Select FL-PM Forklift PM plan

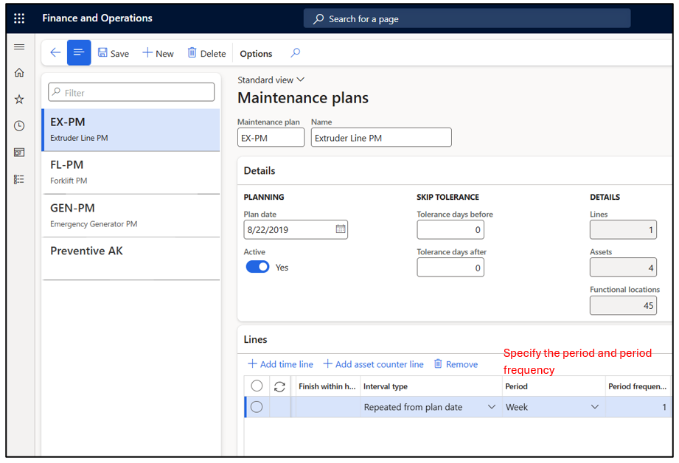point(130,173)
